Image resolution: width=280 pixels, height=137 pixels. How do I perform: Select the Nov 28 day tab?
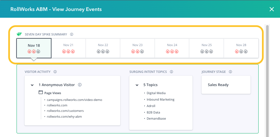241,48
